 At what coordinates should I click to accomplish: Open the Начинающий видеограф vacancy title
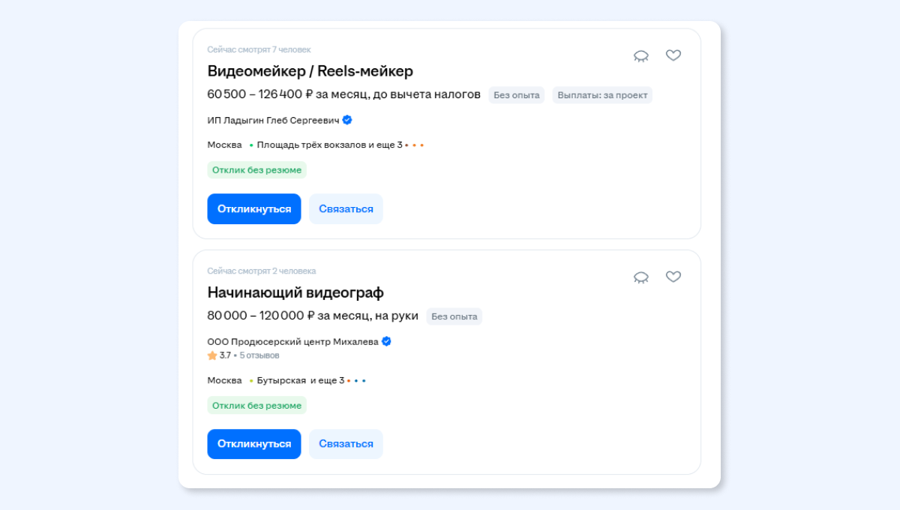click(x=295, y=292)
